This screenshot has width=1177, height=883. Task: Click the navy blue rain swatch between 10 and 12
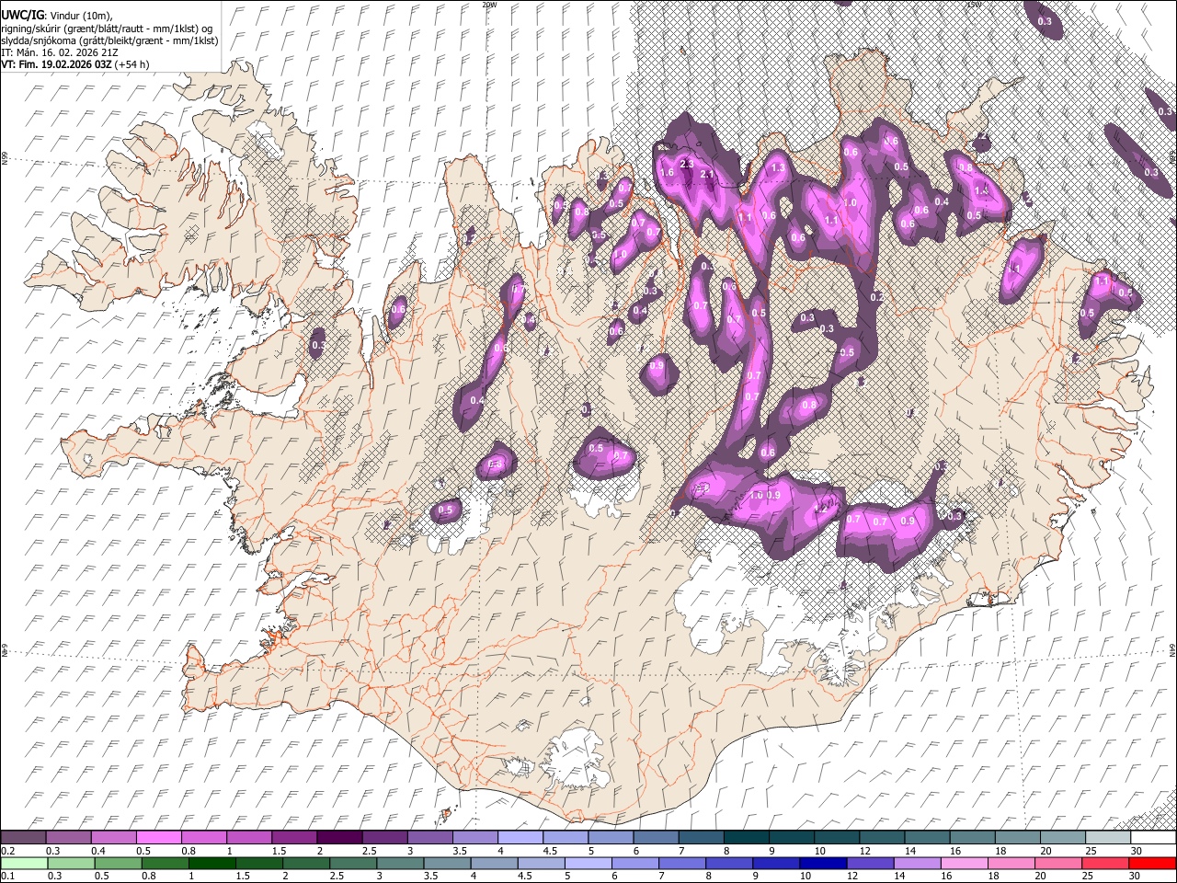[x=824, y=863]
